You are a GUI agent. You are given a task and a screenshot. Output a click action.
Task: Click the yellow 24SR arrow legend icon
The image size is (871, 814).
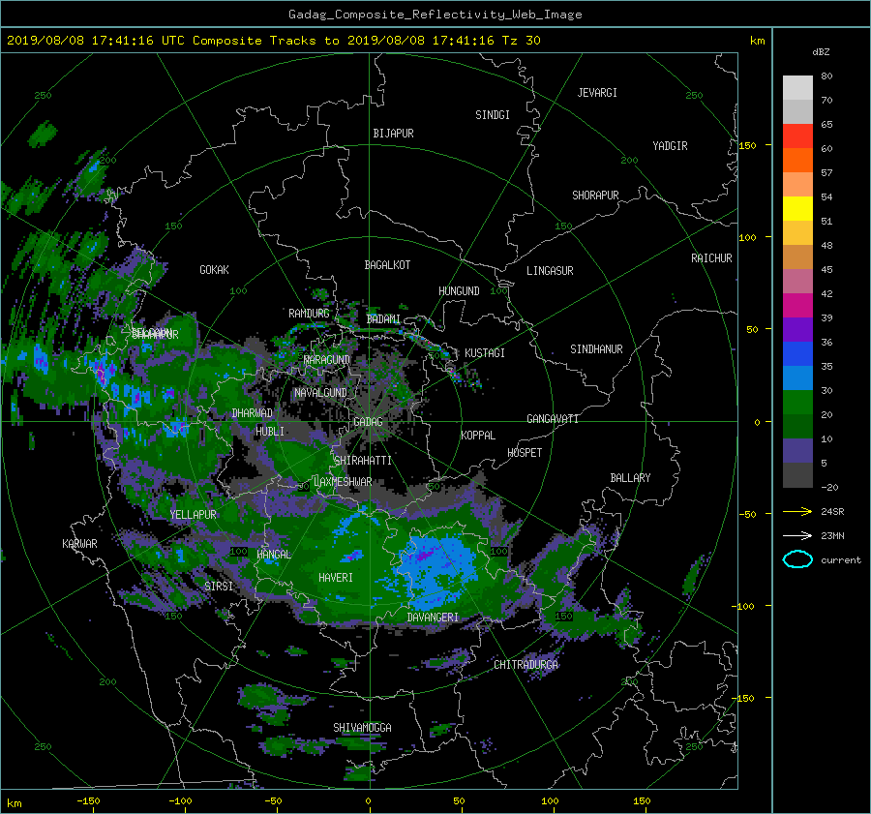[797, 511]
